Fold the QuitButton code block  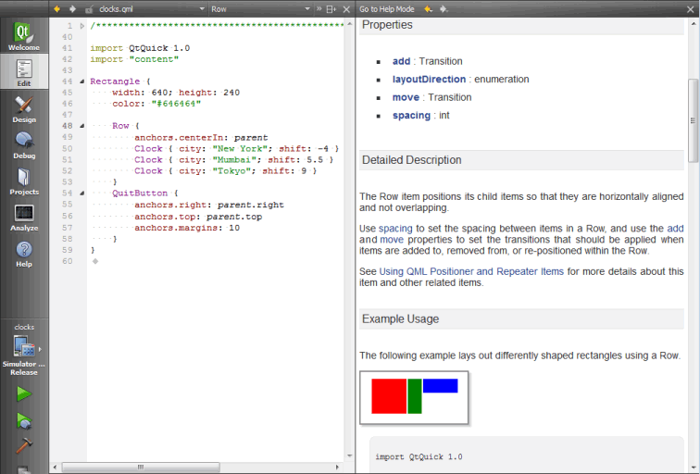82,193
